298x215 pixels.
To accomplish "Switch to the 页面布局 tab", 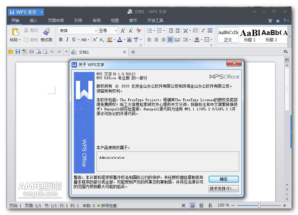I will (x=56, y=20).
